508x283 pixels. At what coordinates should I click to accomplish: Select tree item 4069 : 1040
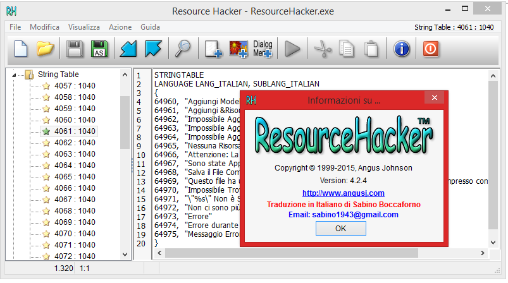(75, 222)
